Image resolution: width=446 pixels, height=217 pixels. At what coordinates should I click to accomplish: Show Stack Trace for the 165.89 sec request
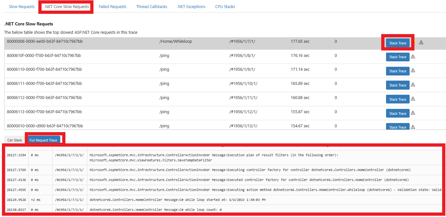click(398, 85)
